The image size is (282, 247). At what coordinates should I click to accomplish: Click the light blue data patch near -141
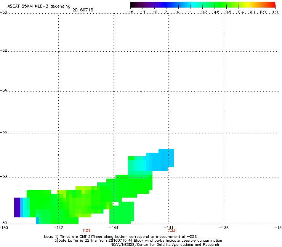(x=163, y=160)
